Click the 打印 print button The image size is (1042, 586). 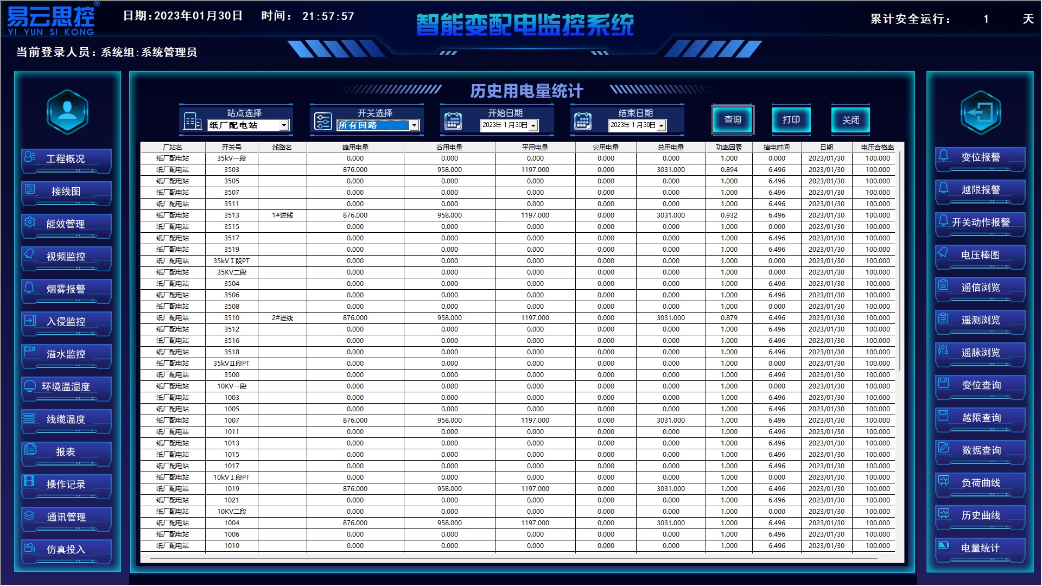[x=791, y=120]
